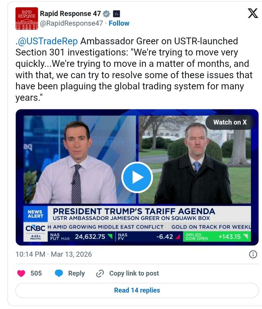The width and height of the screenshot is (262, 309).
Task: Click the 10:14 PM Mar 13, 2026 timestamp
Action: click(54, 254)
